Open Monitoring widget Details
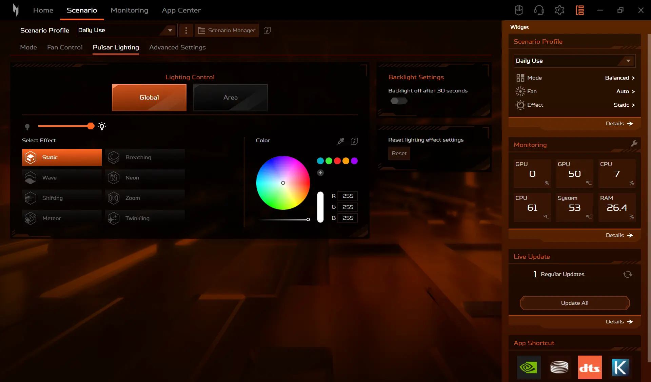Viewport: 651px width, 382px height. pyautogui.click(x=619, y=235)
